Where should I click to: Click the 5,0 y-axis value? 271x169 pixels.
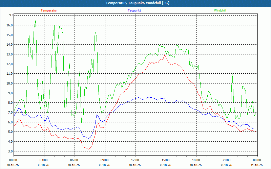pos(11,132)
